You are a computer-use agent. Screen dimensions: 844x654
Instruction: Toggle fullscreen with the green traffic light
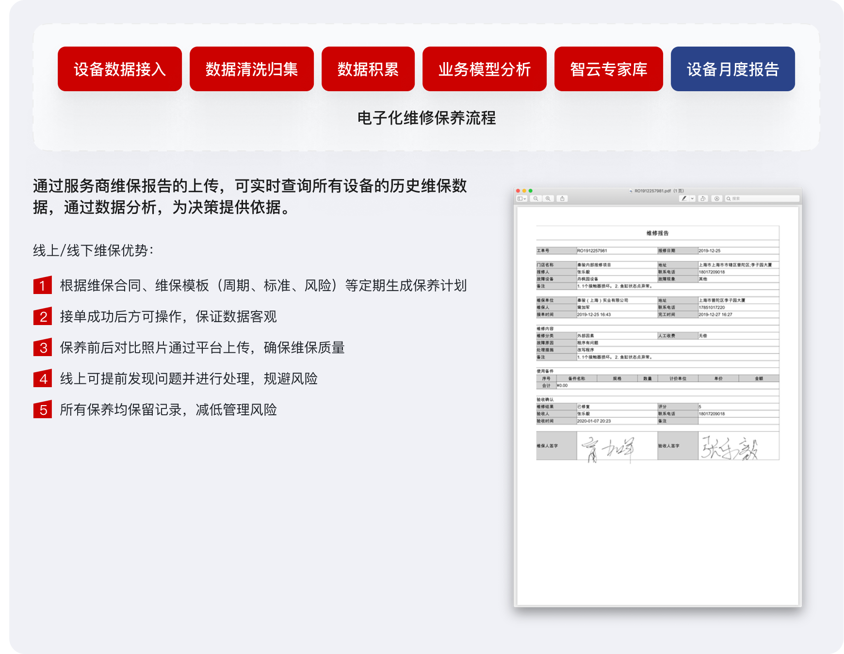tap(530, 191)
